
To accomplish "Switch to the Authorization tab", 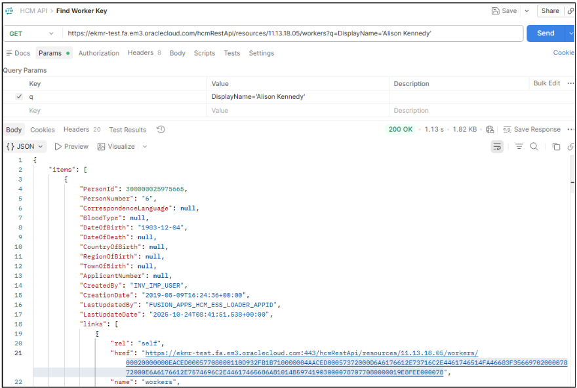I will pos(98,53).
